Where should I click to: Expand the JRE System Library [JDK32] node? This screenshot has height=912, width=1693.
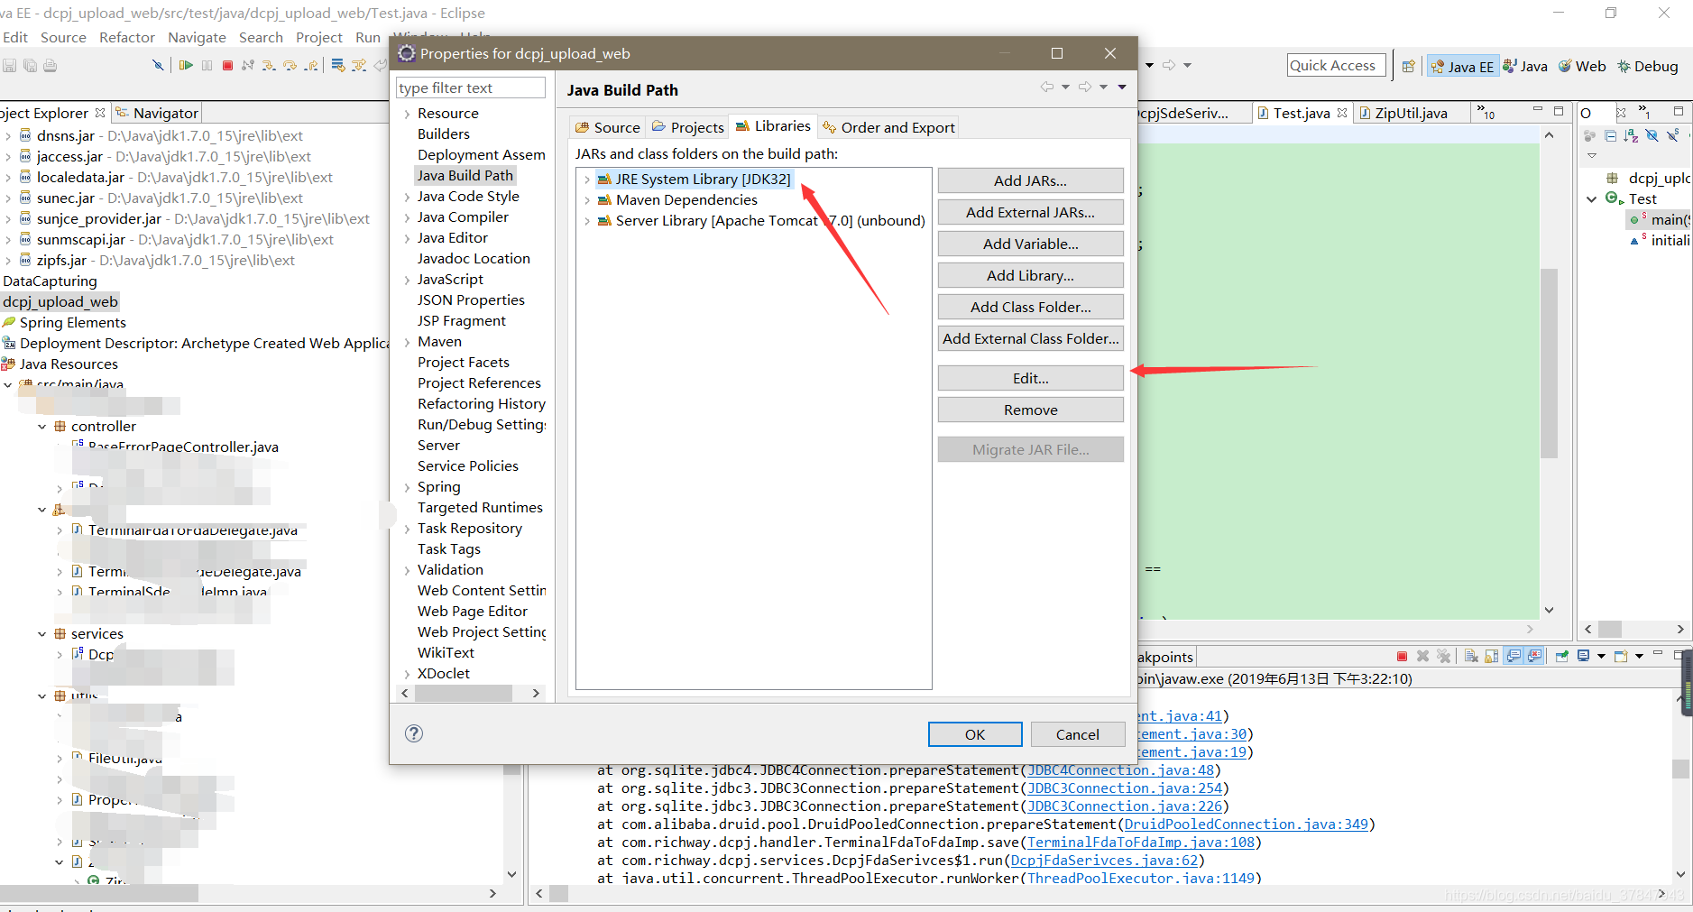(588, 179)
